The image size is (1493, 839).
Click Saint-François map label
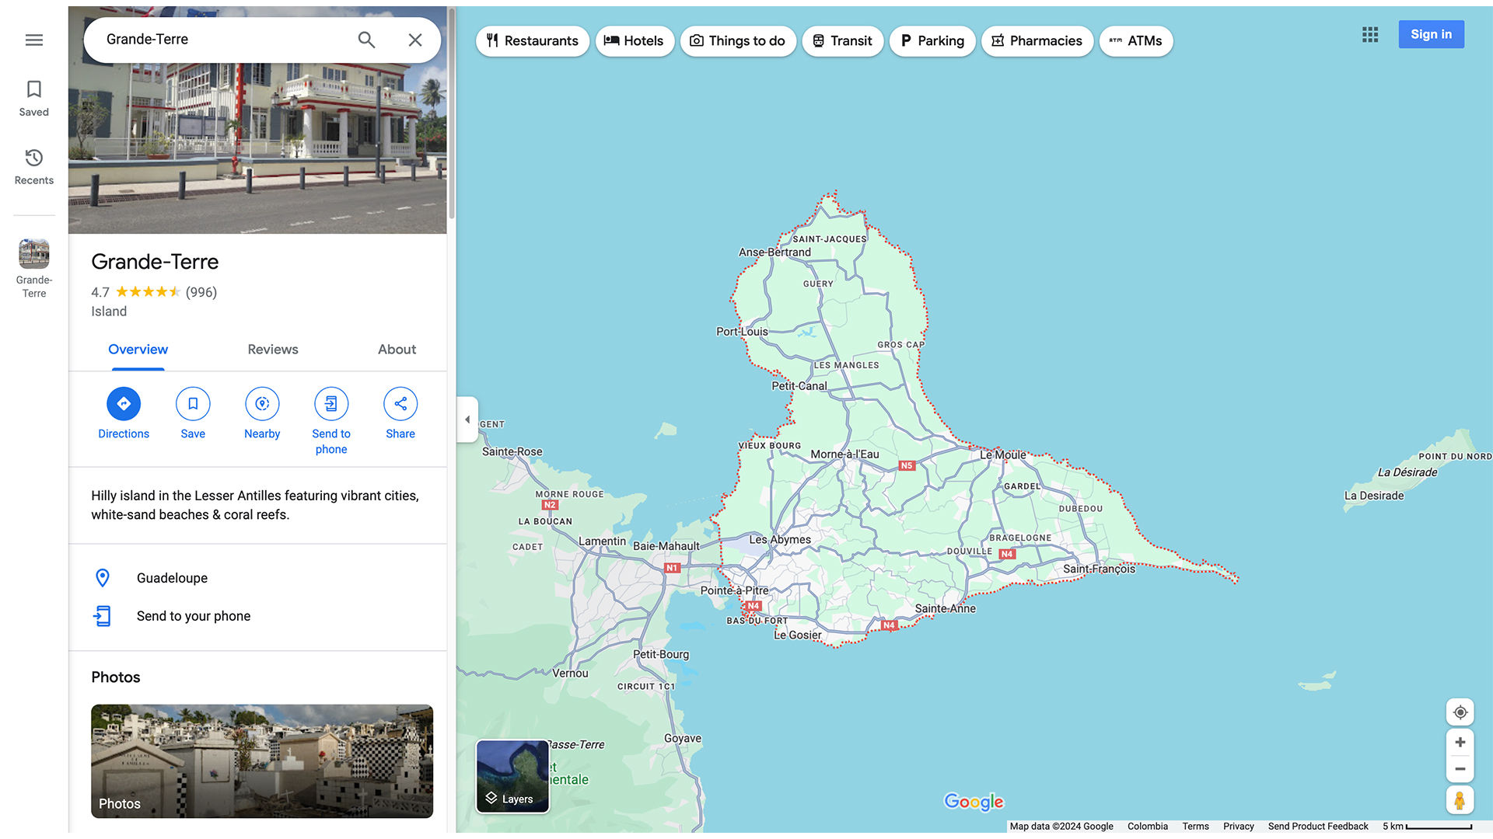point(1099,569)
